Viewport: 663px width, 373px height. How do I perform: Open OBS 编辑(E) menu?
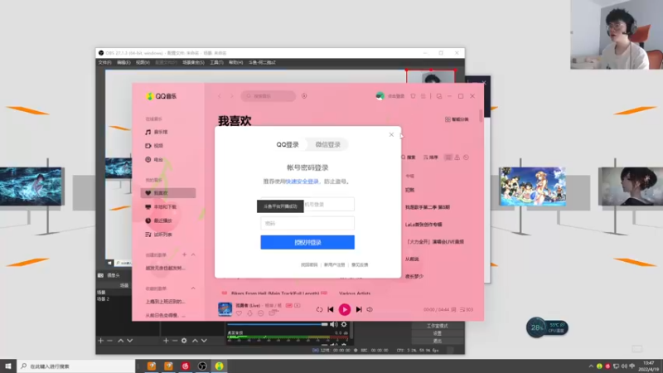point(123,62)
